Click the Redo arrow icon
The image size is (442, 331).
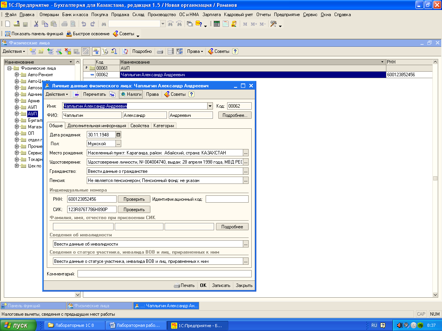point(92,24)
